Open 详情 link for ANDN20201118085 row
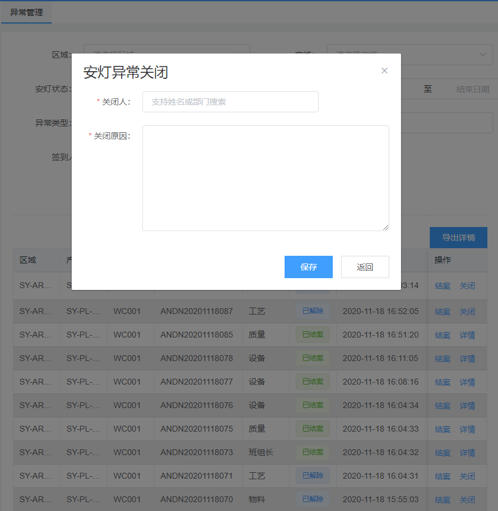The height and width of the screenshot is (511, 498). pyautogui.click(x=467, y=335)
